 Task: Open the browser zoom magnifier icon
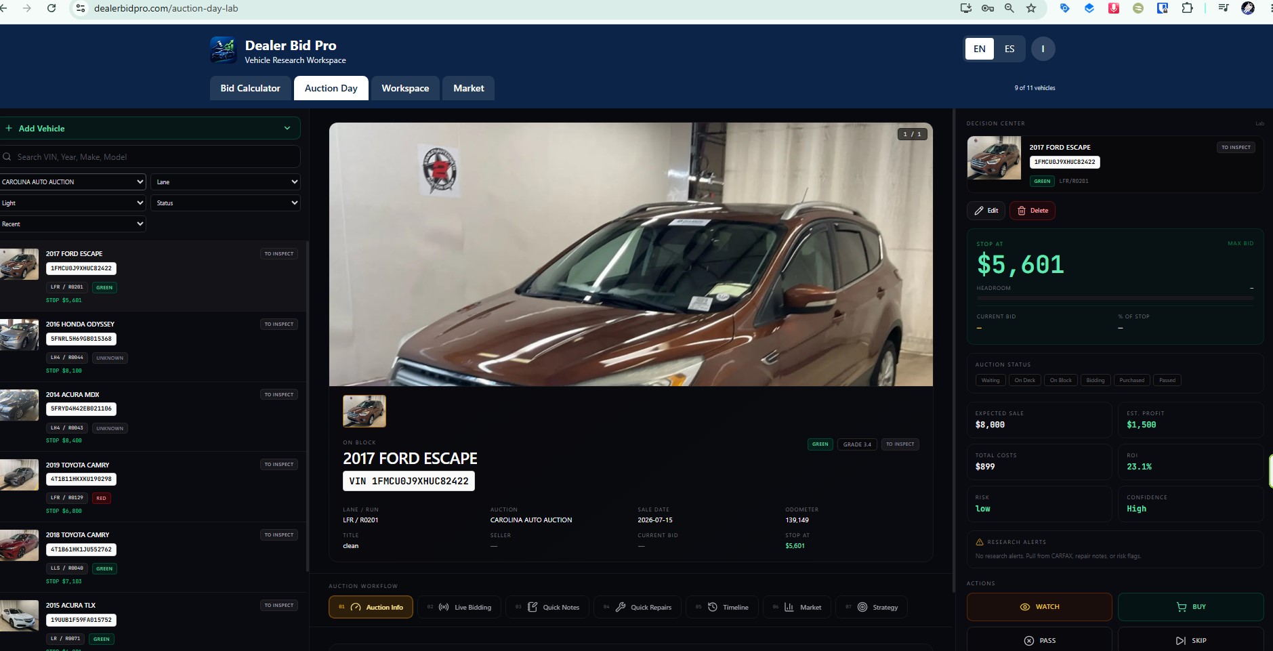tap(1009, 8)
